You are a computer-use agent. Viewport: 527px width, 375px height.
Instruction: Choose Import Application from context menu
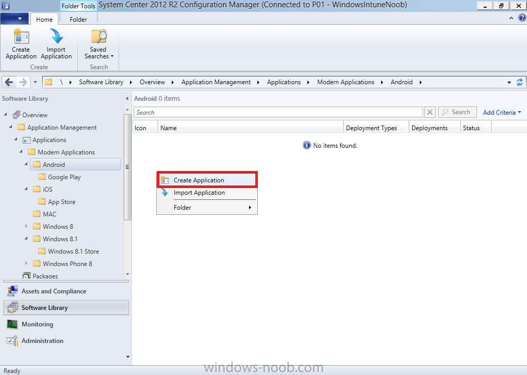point(207,193)
